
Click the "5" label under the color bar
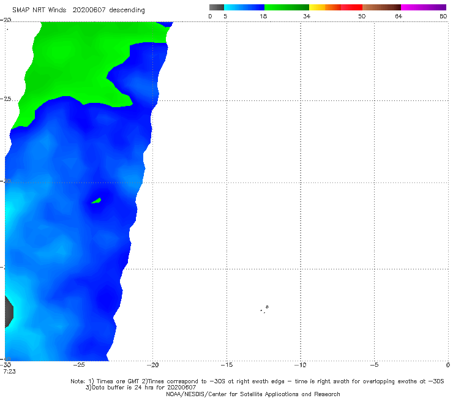(225, 16)
